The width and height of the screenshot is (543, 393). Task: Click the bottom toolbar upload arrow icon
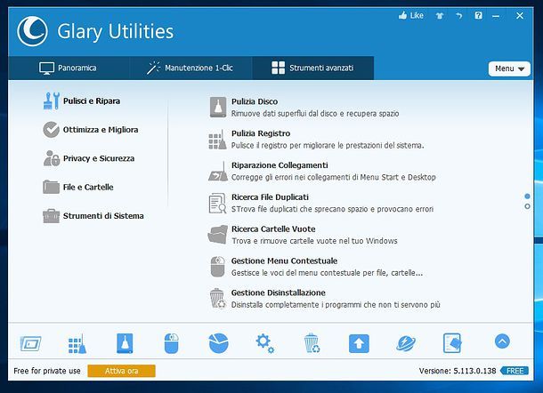tap(359, 343)
